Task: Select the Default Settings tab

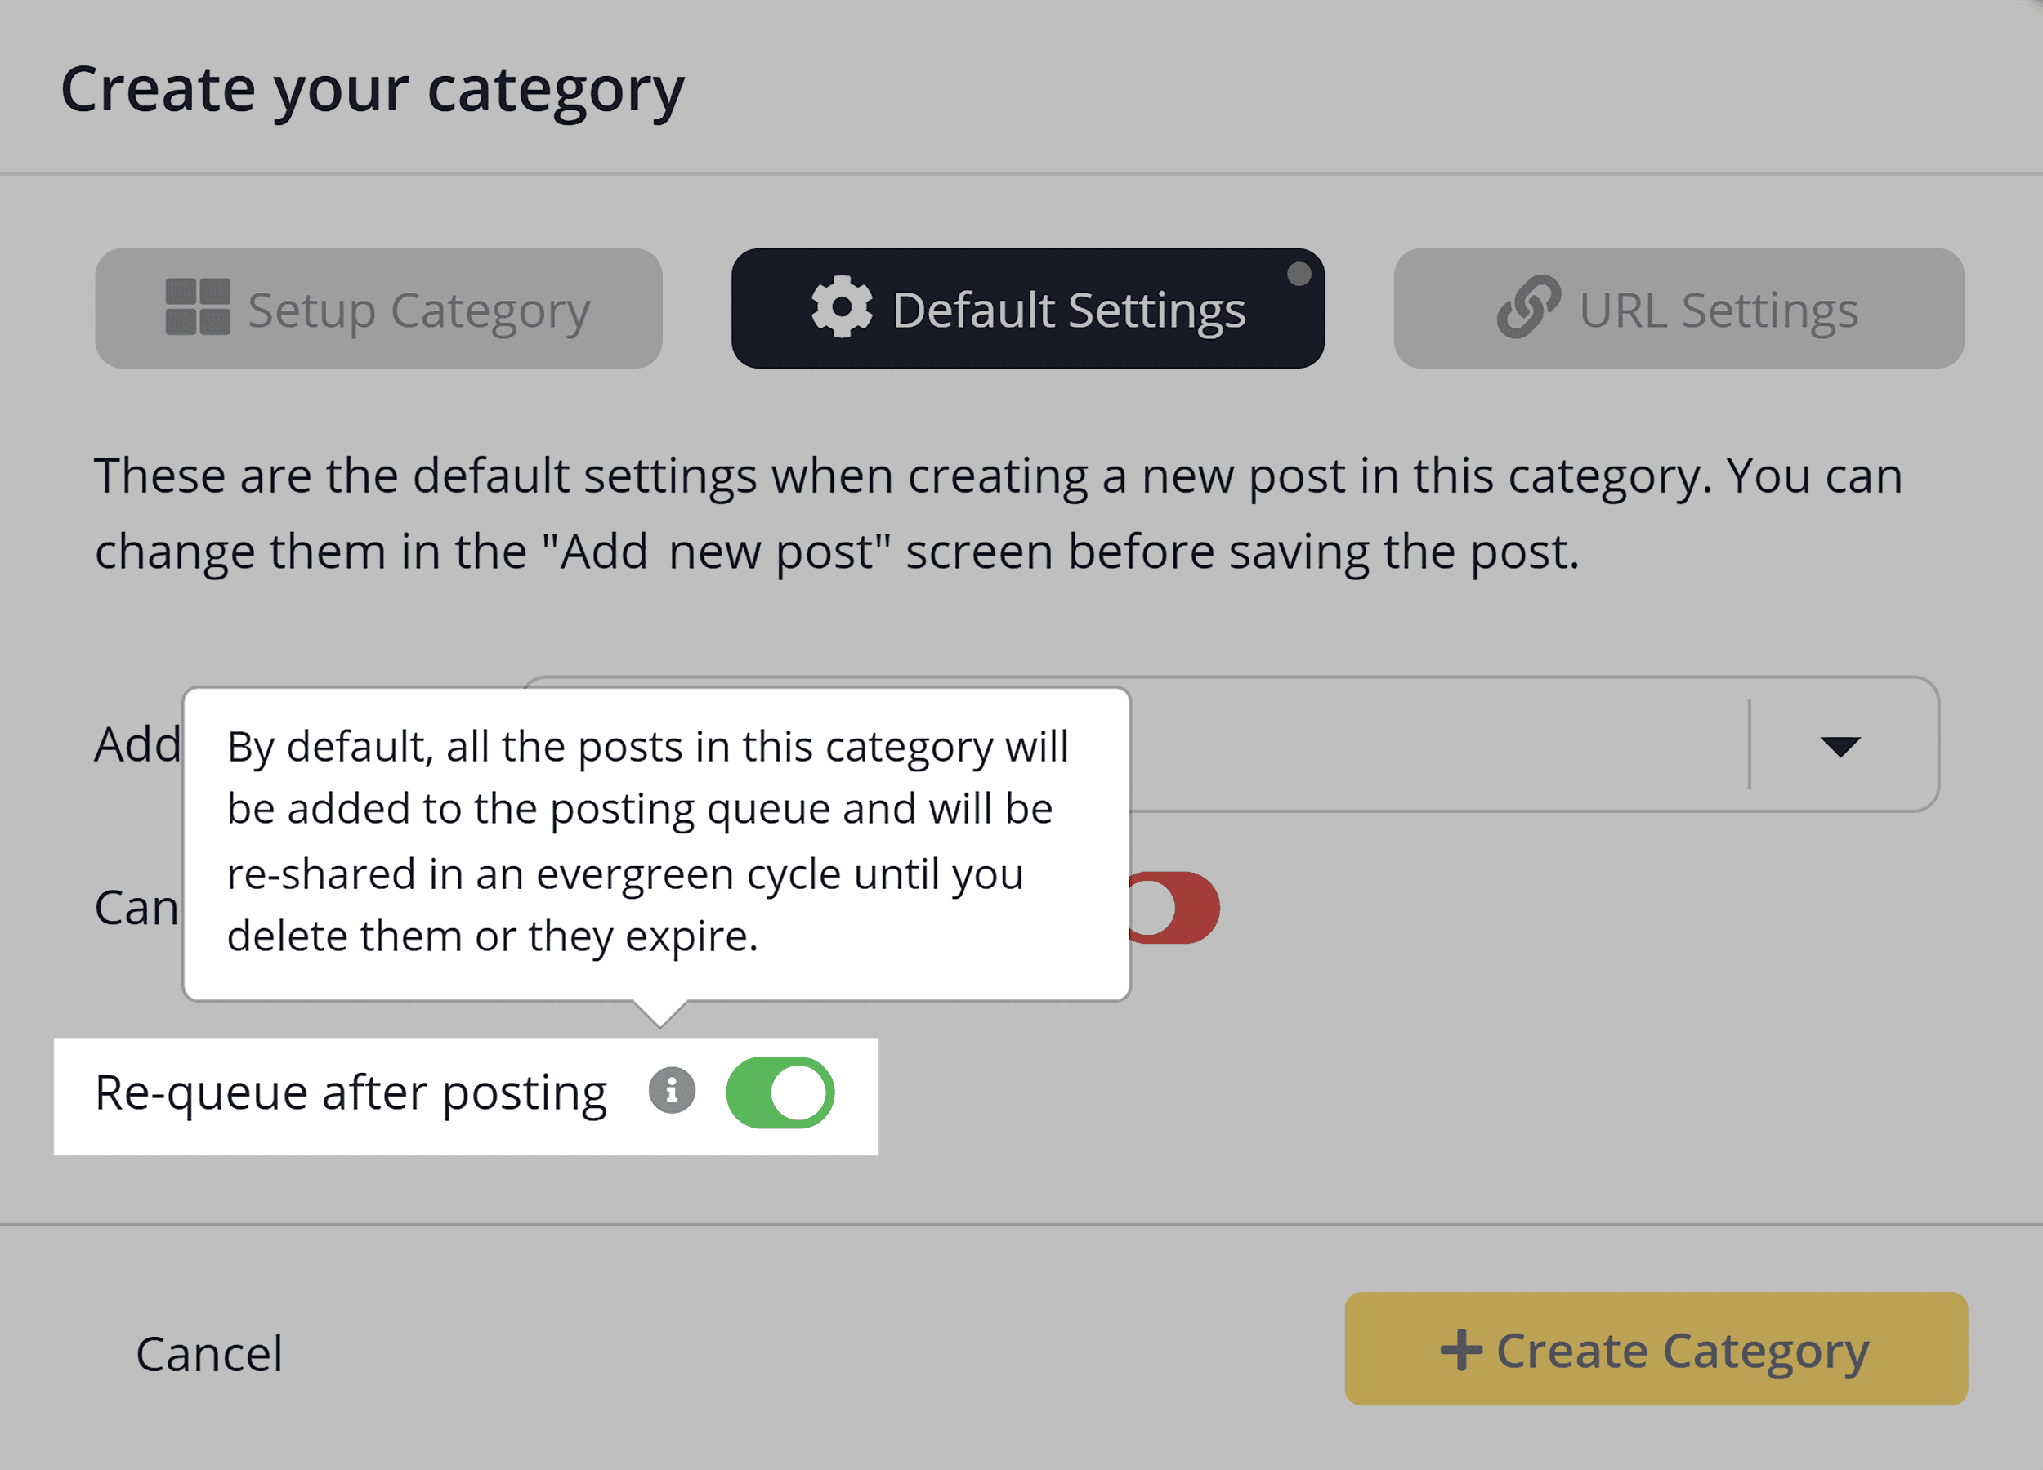Action: tap(1027, 307)
